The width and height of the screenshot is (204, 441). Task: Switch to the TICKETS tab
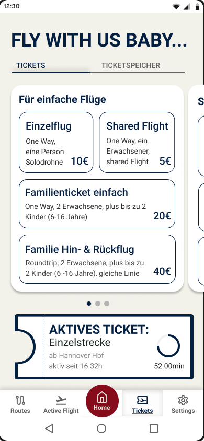pos(31,65)
